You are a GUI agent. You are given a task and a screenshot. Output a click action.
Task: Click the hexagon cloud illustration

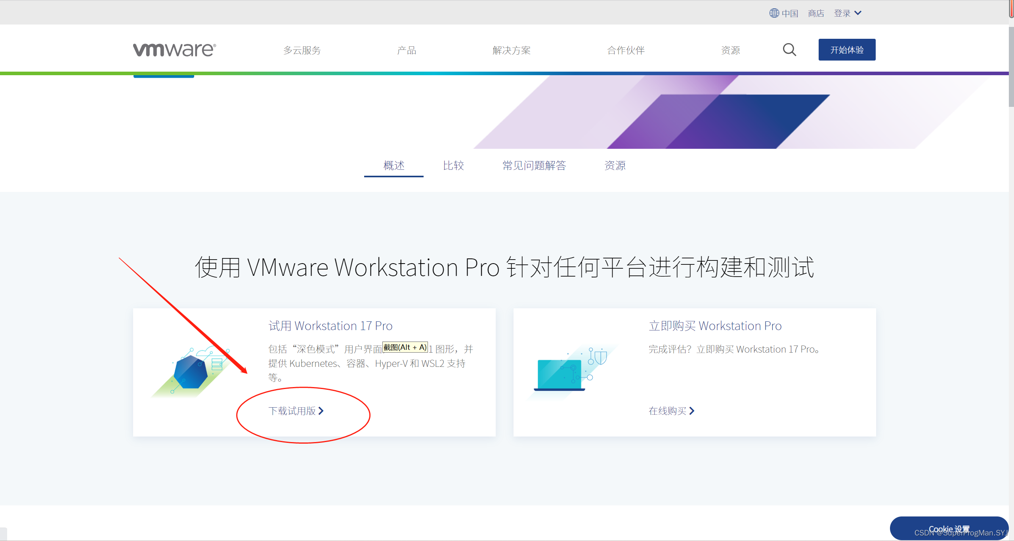coord(191,371)
